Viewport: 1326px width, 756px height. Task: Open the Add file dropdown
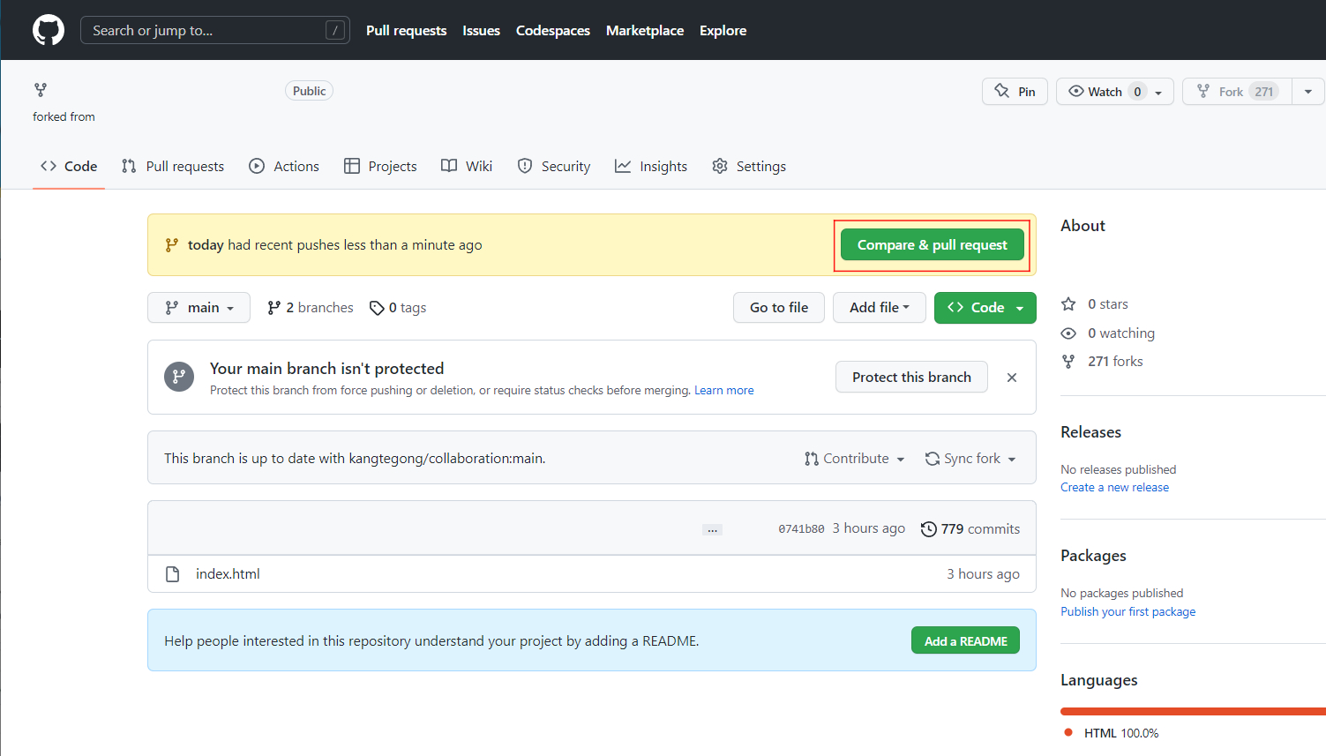point(879,308)
